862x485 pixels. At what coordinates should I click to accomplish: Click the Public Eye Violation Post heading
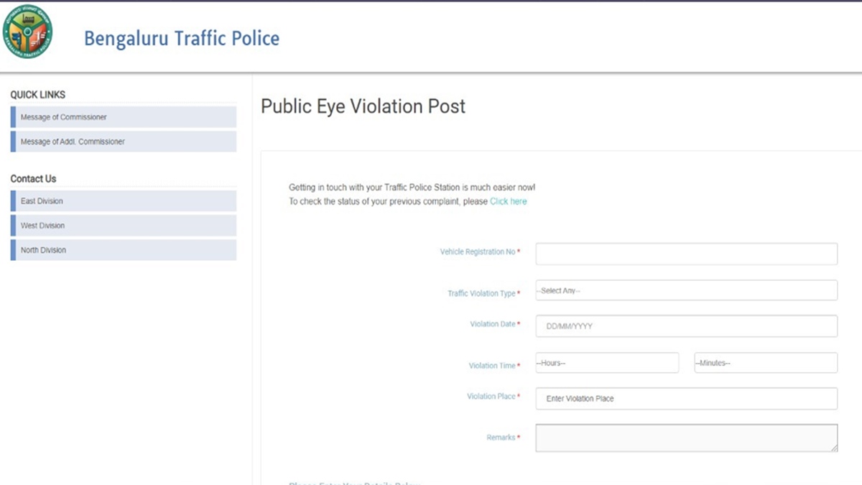[x=363, y=106]
